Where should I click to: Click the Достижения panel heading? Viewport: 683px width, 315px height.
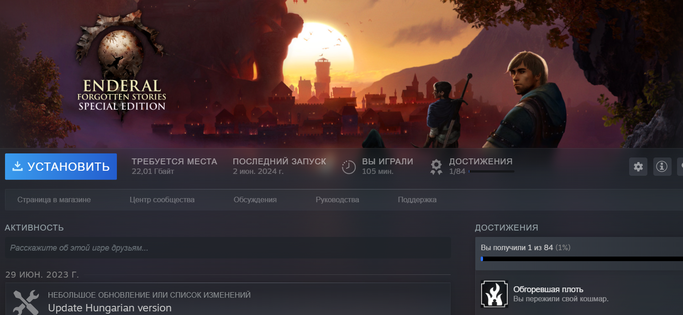pyautogui.click(x=506, y=228)
